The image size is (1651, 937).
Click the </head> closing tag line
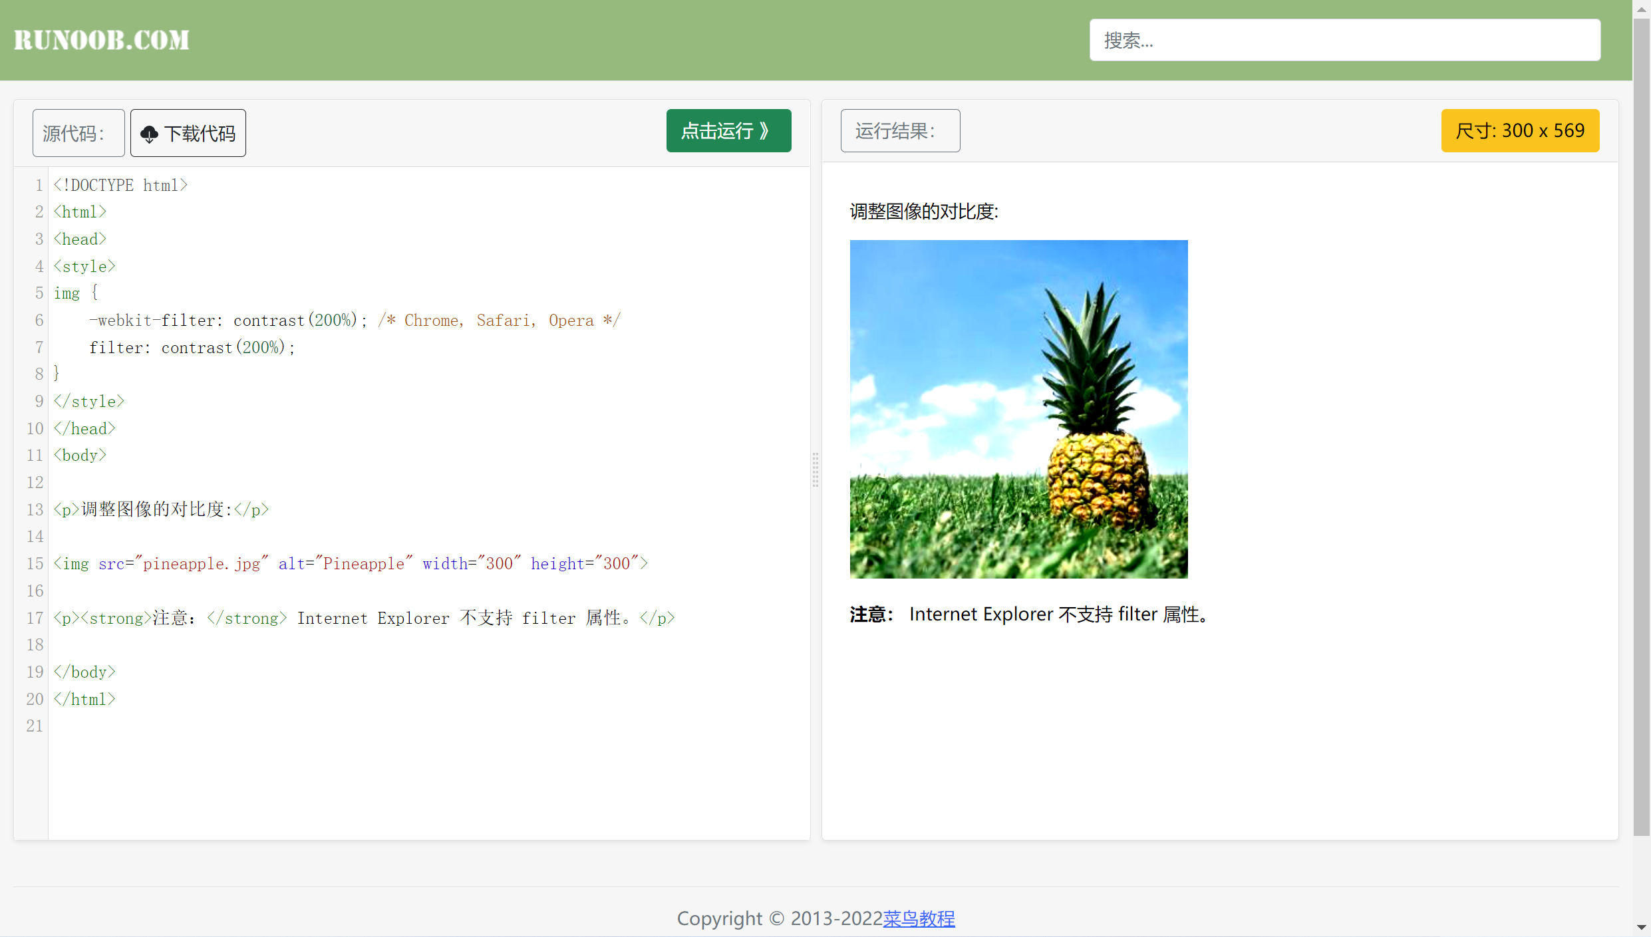tap(84, 428)
